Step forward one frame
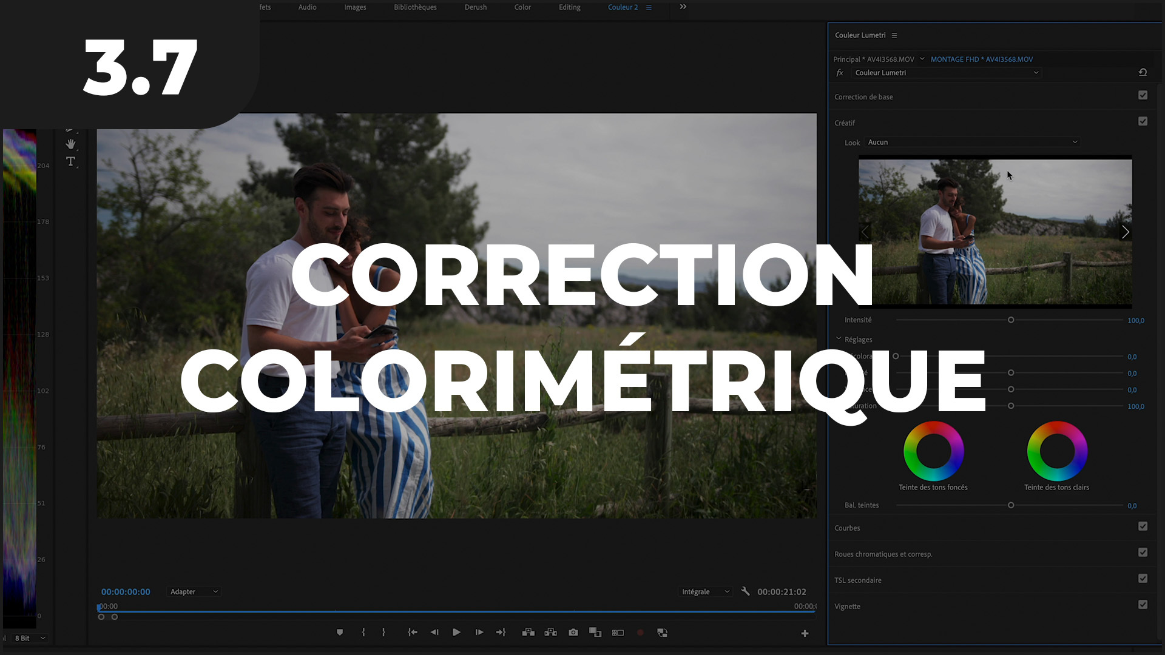 (479, 633)
